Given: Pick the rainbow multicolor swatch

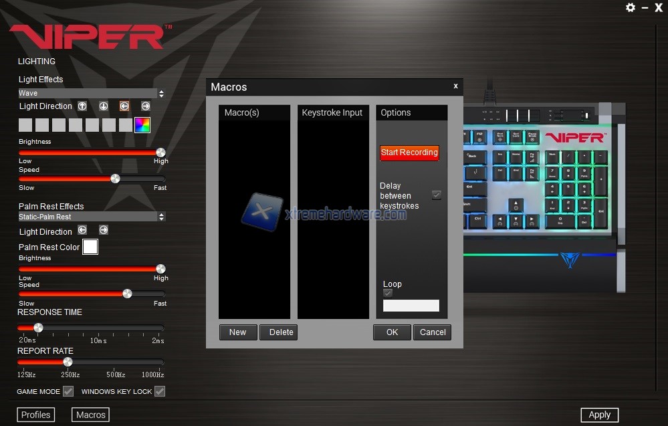Looking at the screenshot, I should click(142, 125).
